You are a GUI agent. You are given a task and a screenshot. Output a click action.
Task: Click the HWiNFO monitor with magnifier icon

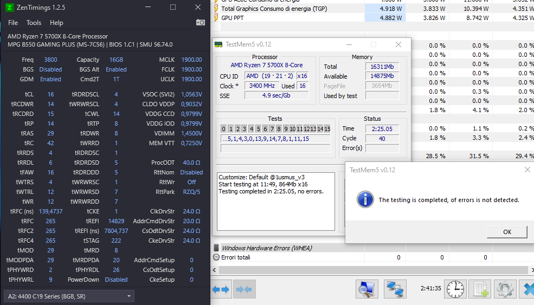point(367,289)
